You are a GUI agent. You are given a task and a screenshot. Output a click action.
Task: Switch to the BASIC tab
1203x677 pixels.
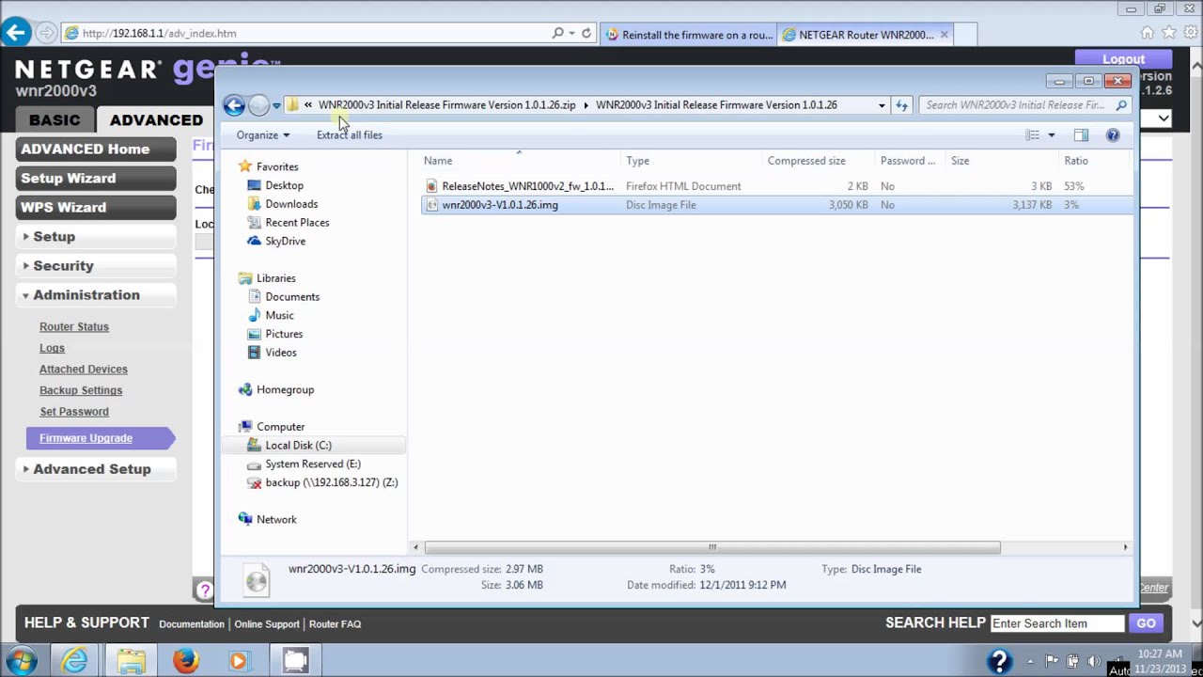pyautogui.click(x=55, y=120)
